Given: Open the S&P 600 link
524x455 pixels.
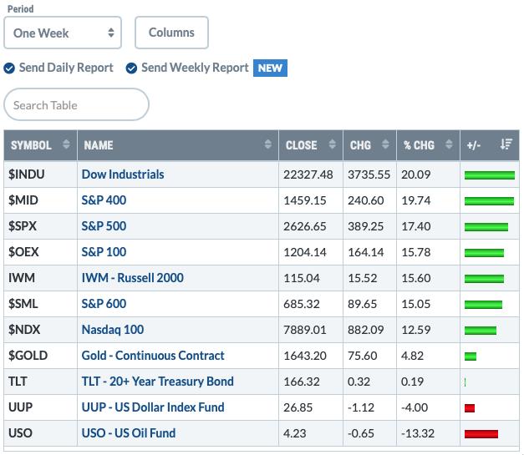Looking at the screenshot, I should click(104, 304).
